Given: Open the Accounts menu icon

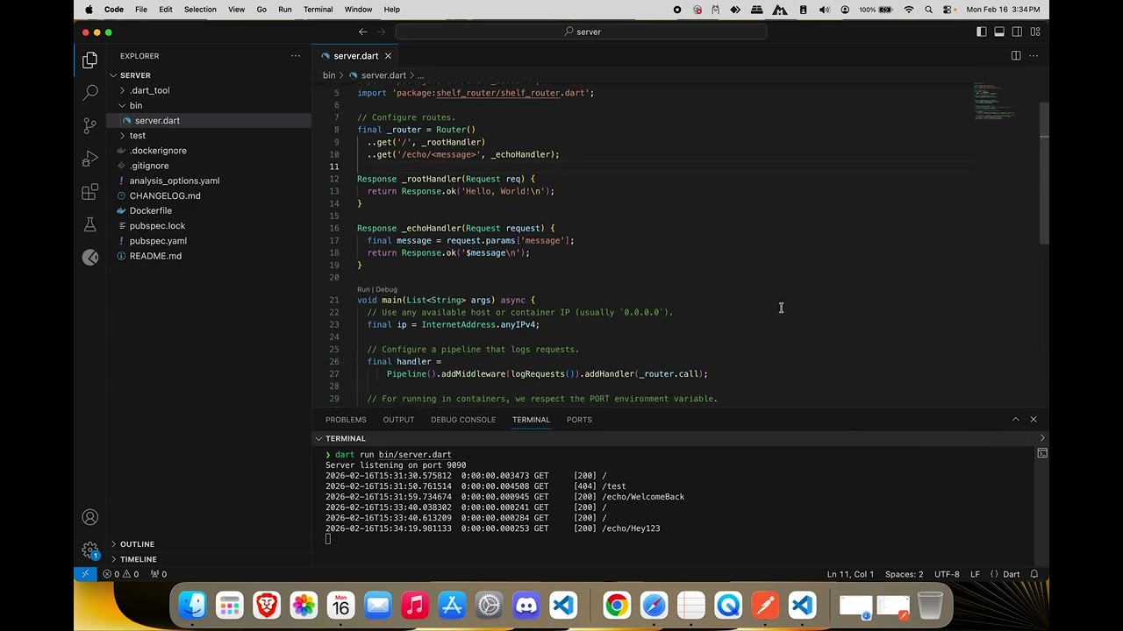Looking at the screenshot, I should click(89, 517).
